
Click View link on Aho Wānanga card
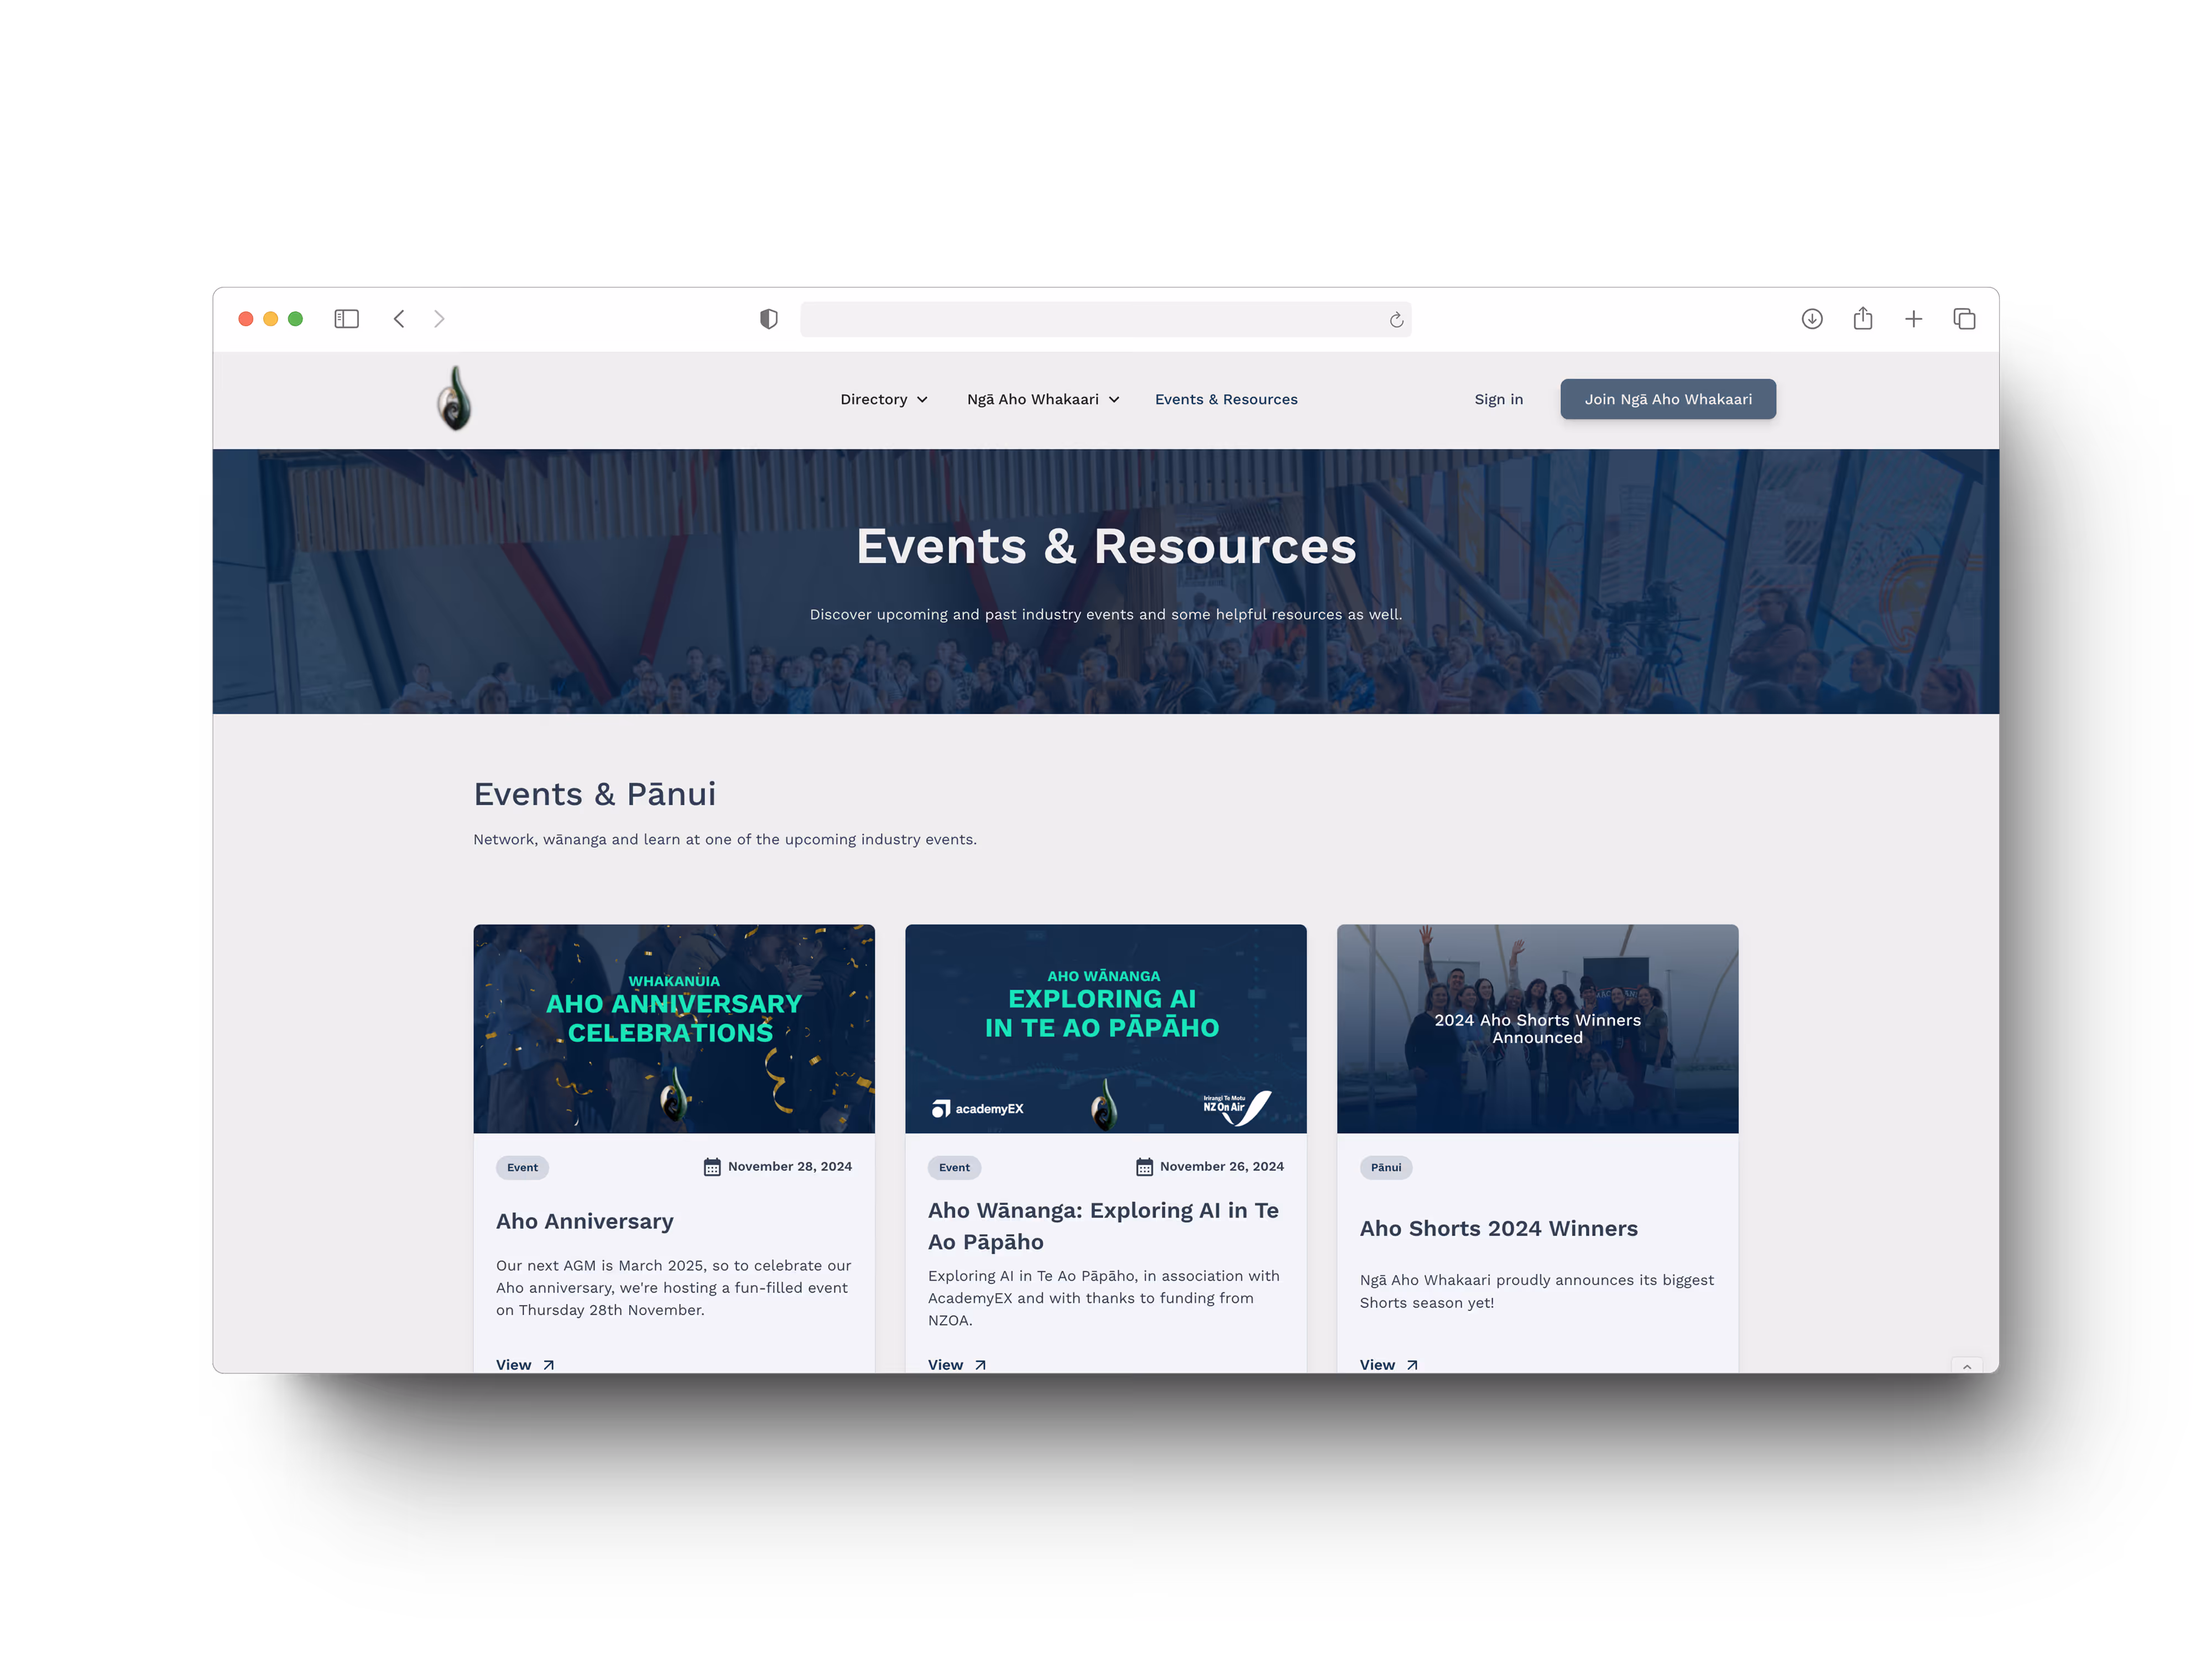(957, 1365)
